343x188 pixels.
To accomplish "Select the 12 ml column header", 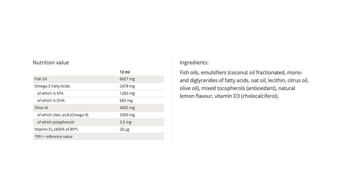I will (125, 72).
